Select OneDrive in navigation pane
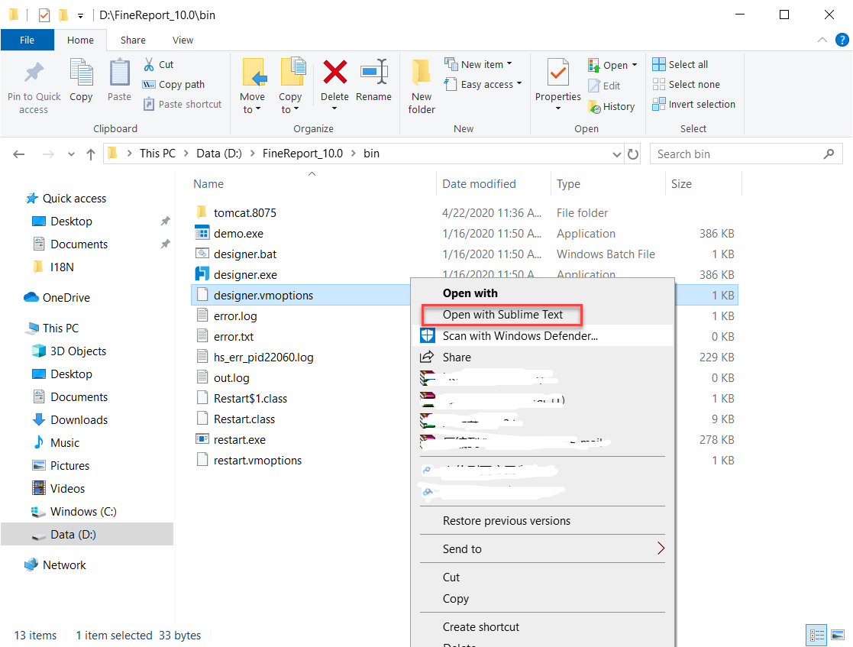Viewport: 853px width, 647px height. [66, 298]
